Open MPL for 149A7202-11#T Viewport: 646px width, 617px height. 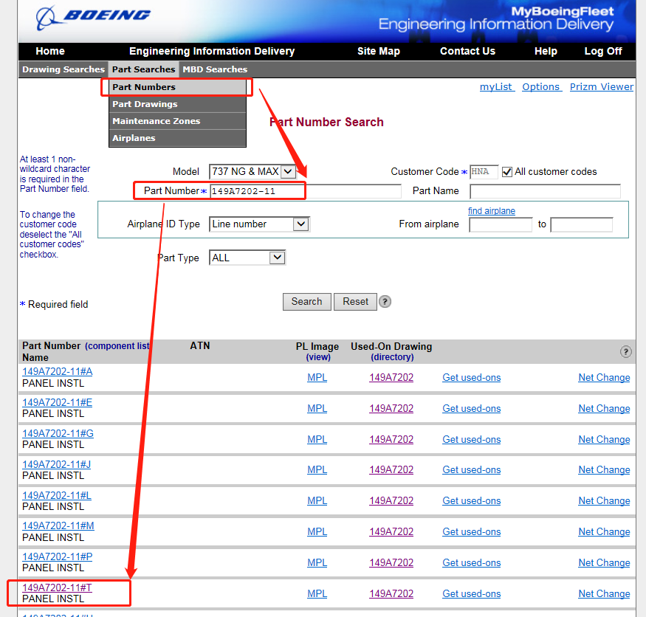317,594
